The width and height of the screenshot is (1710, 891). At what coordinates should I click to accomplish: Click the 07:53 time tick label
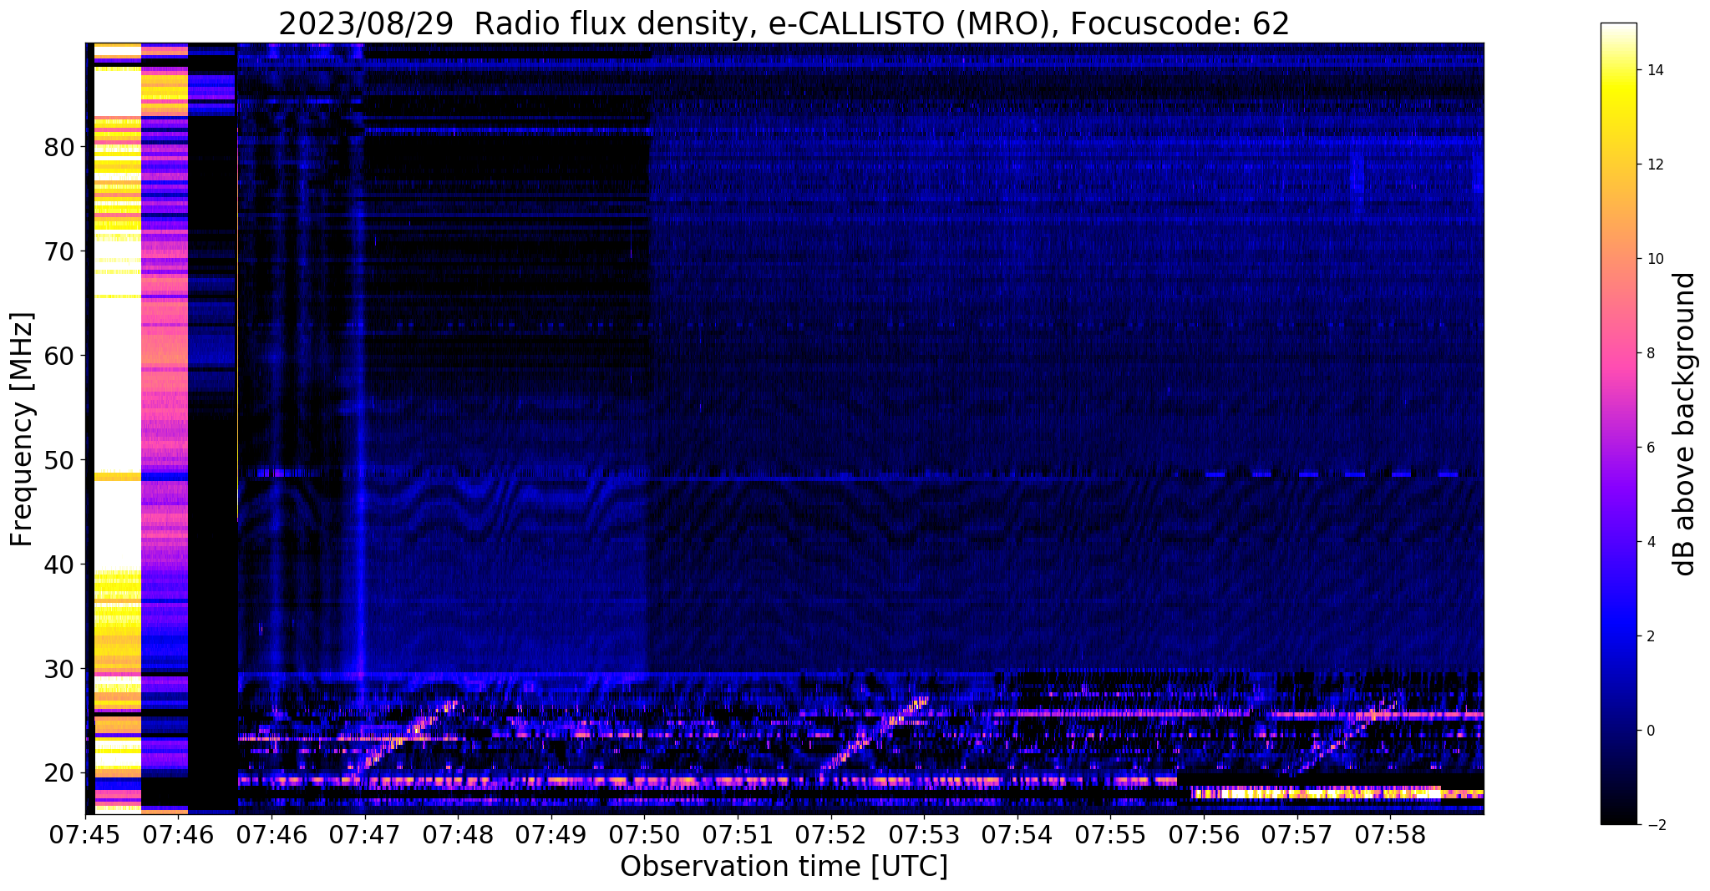[924, 834]
